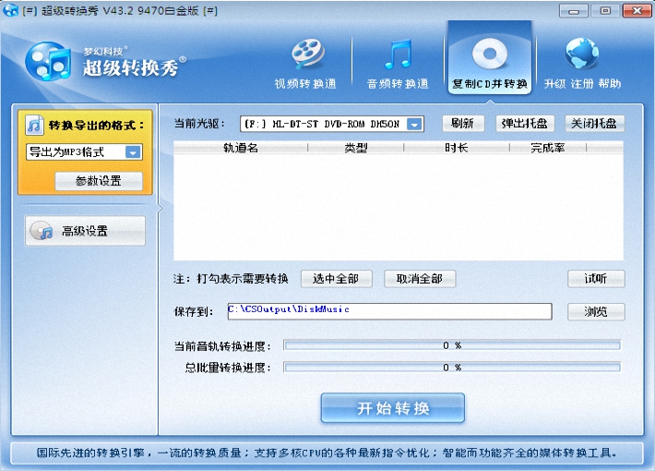This screenshot has width=655, height=471.
Task: Open the video conversion film reel icon
Action: pyautogui.click(x=307, y=54)
